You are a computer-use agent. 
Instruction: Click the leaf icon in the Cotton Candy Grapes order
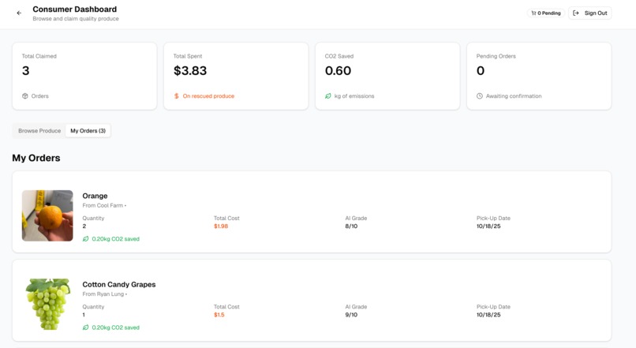85,327
